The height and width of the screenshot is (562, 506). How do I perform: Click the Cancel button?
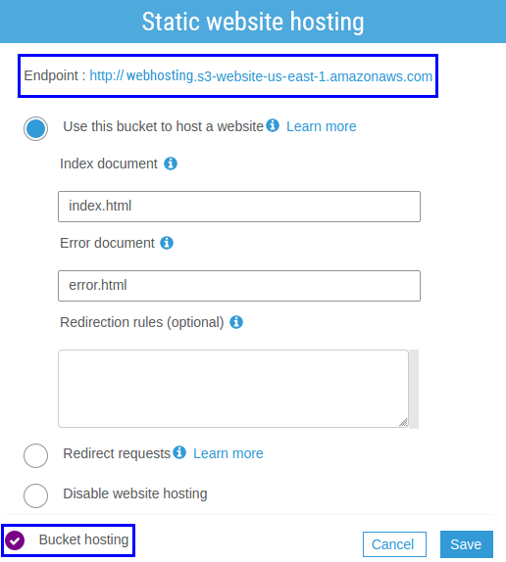pyautogui.click(x=394, y=544)
